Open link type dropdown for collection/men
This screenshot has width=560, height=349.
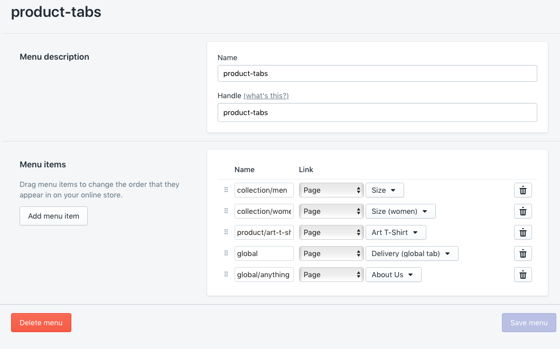[x=331, y=190]
